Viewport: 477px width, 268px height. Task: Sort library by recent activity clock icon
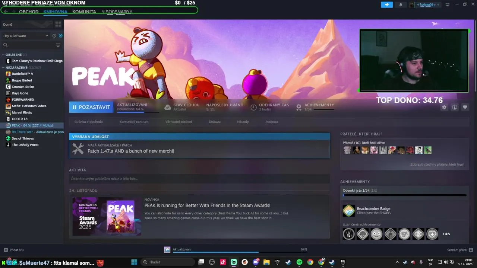point(54,36)
